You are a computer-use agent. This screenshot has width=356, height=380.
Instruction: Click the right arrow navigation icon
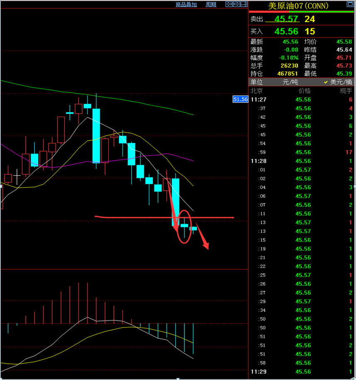click(236, 4)
